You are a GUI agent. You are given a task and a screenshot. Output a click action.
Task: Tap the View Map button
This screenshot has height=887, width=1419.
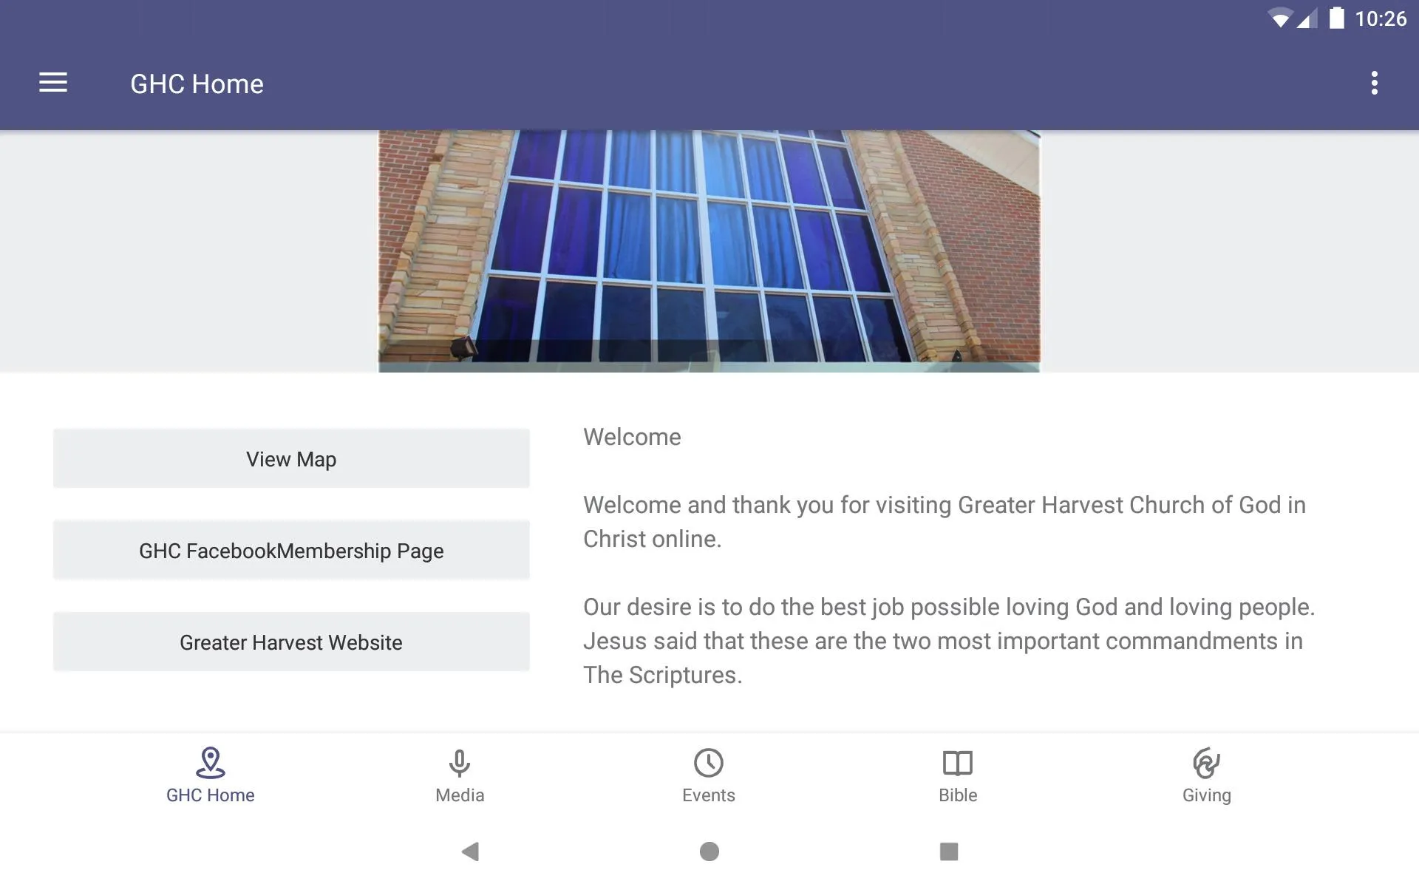tap(291, 458)
